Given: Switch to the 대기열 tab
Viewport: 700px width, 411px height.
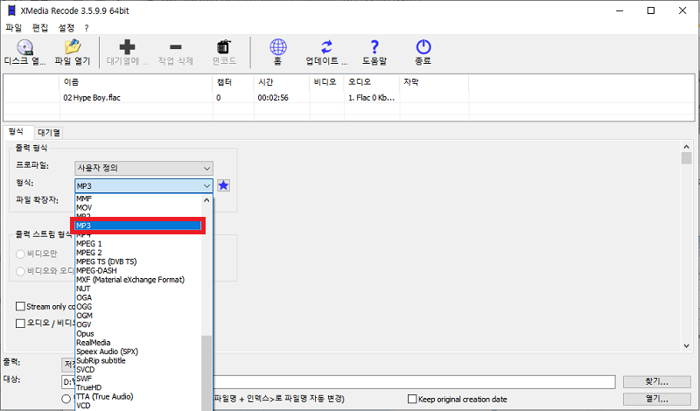Looking at the screenshot, I should click(48, 133).
